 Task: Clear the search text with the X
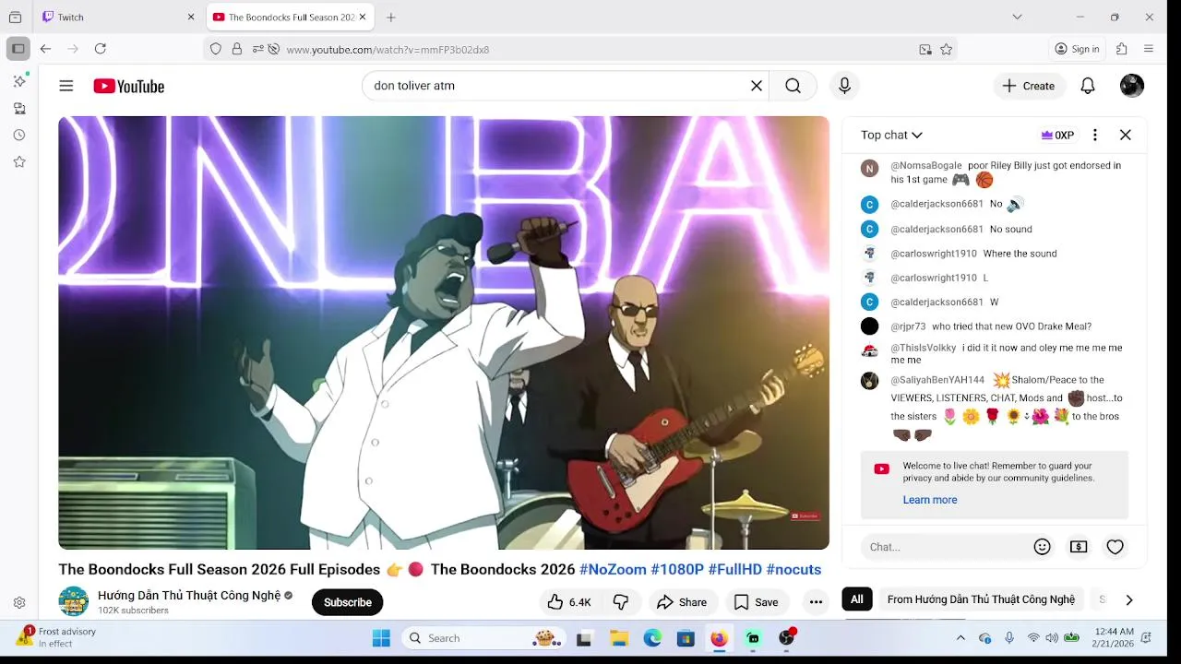point(757,86)
